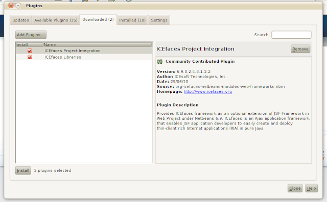Go to the Installed (10) tab
This screenshot has width=327, height=202.
click(132, 20)
